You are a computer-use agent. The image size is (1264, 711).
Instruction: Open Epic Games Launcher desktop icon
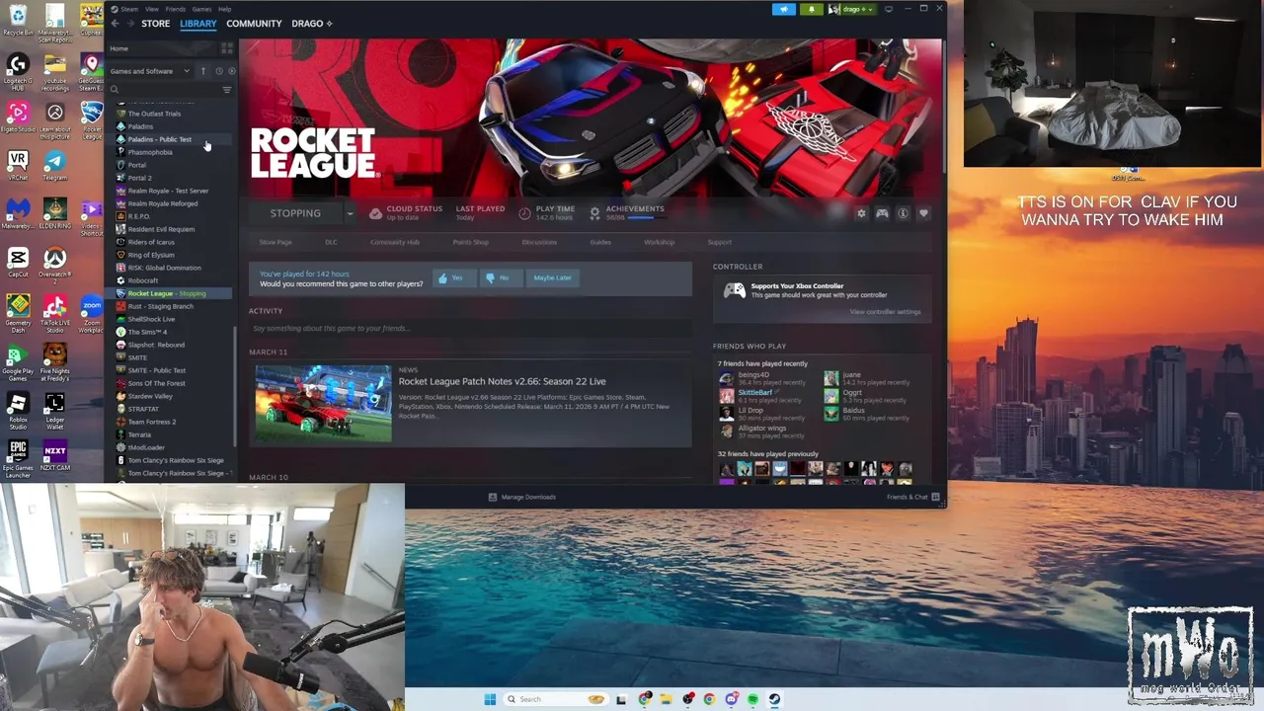point(18,458)
